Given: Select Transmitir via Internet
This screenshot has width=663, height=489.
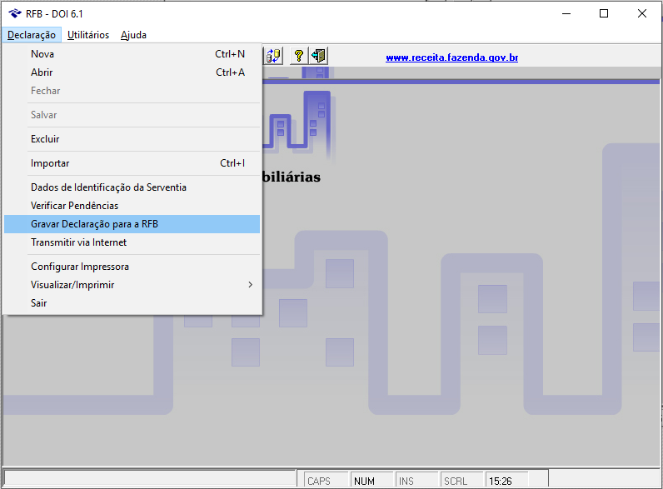Looking at the screenshot, I should pyautogui.click(x=78, y=242).
